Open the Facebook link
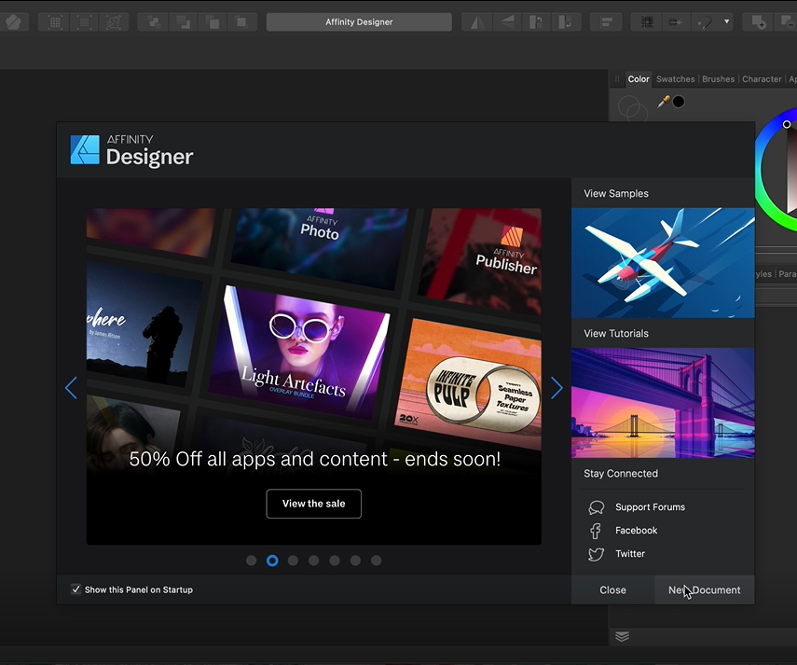Screen dimensions: 797x665 [637, 531]
